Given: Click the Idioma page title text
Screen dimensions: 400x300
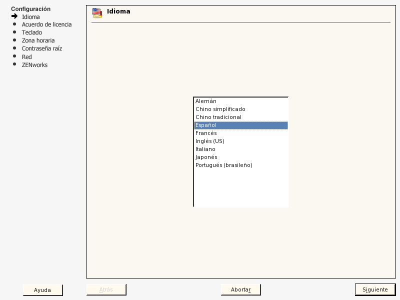Looking at the screenshot, I should [x=118, y=11].
